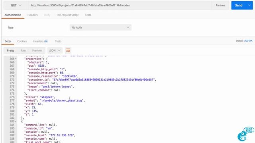Click the "gns3/ipterm:latest" image value
The height and width of the screenshot is (143, 255).
click(x=57, y=87)
